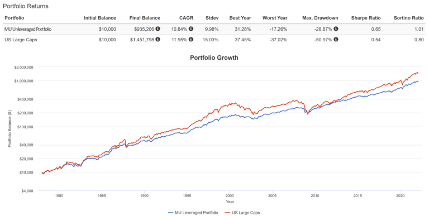Click the US Large Caps row name
This screenshot has width=429, height=216.
pos(21,40)
